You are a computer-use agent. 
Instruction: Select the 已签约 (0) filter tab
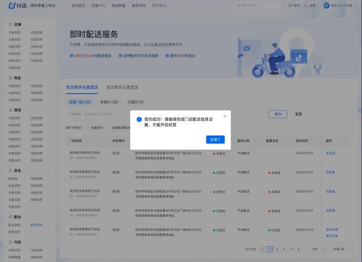pos(135,102)
